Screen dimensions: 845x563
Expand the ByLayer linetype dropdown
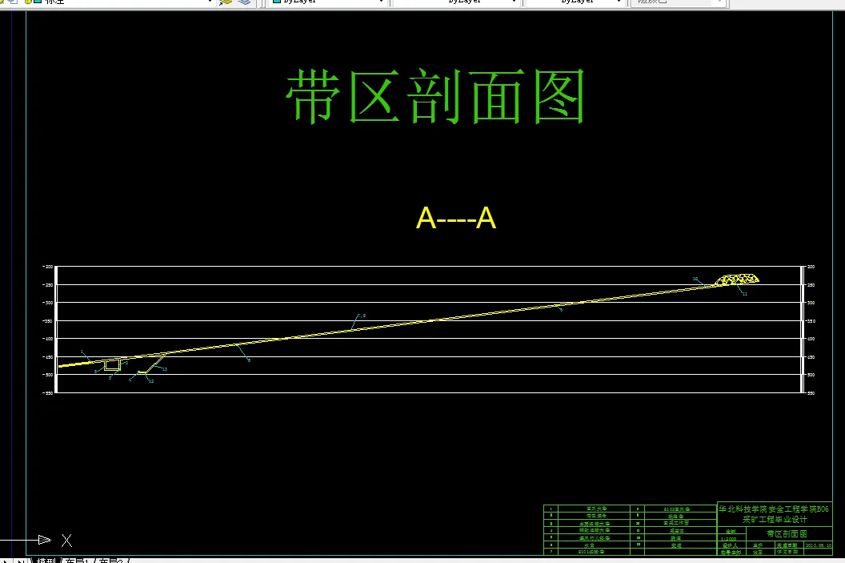click(x=514, y=2)
